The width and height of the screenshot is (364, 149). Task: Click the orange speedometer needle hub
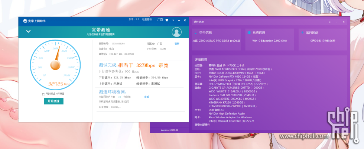pos(55,65)
